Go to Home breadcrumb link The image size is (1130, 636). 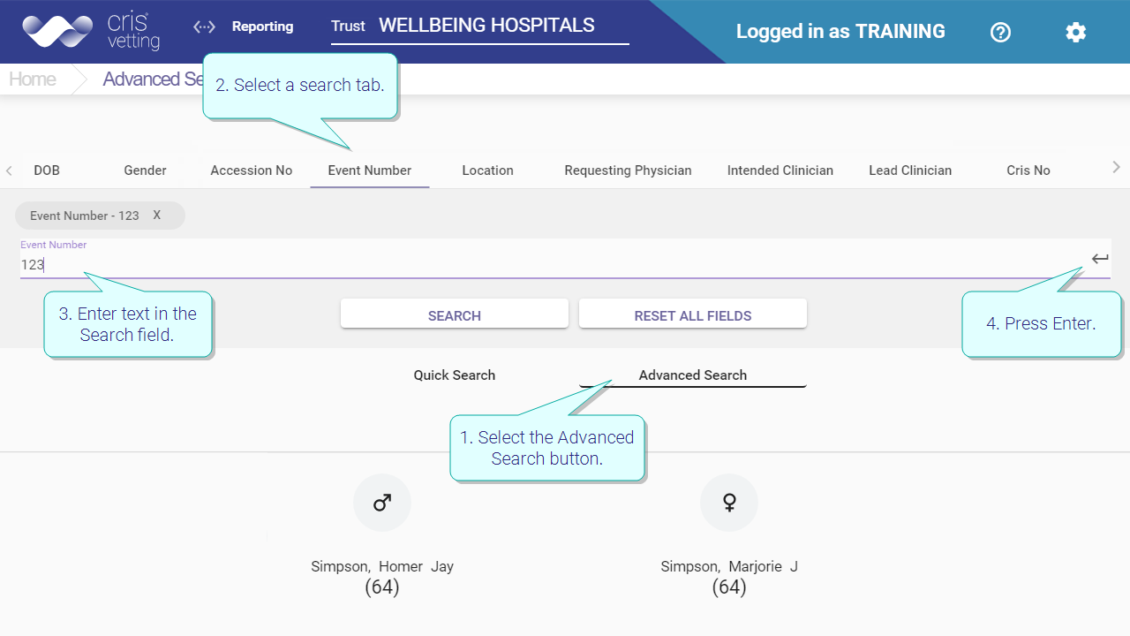[33, 79]
